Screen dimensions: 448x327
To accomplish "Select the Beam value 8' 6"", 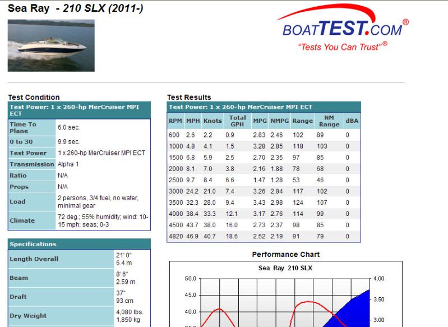I will pyautogui.click(x=122, y=274).
